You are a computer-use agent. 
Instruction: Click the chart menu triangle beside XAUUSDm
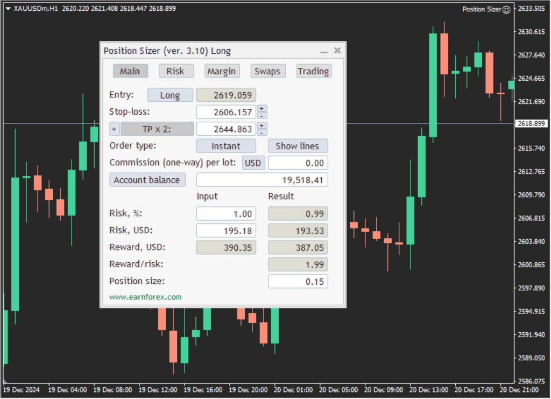tap(8, 9)
